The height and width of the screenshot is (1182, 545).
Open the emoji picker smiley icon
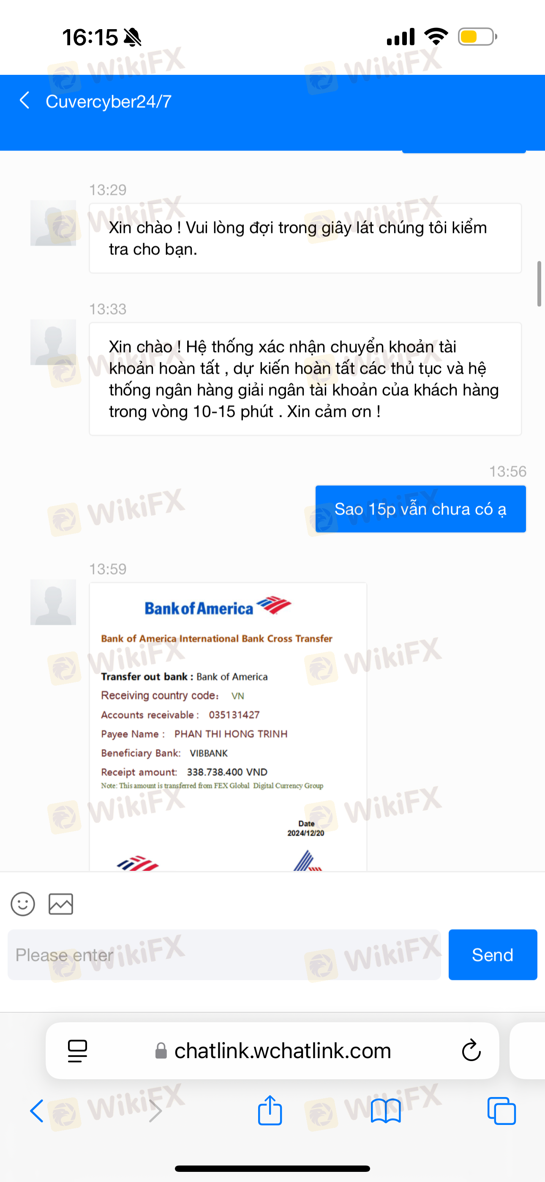point(23,904)
